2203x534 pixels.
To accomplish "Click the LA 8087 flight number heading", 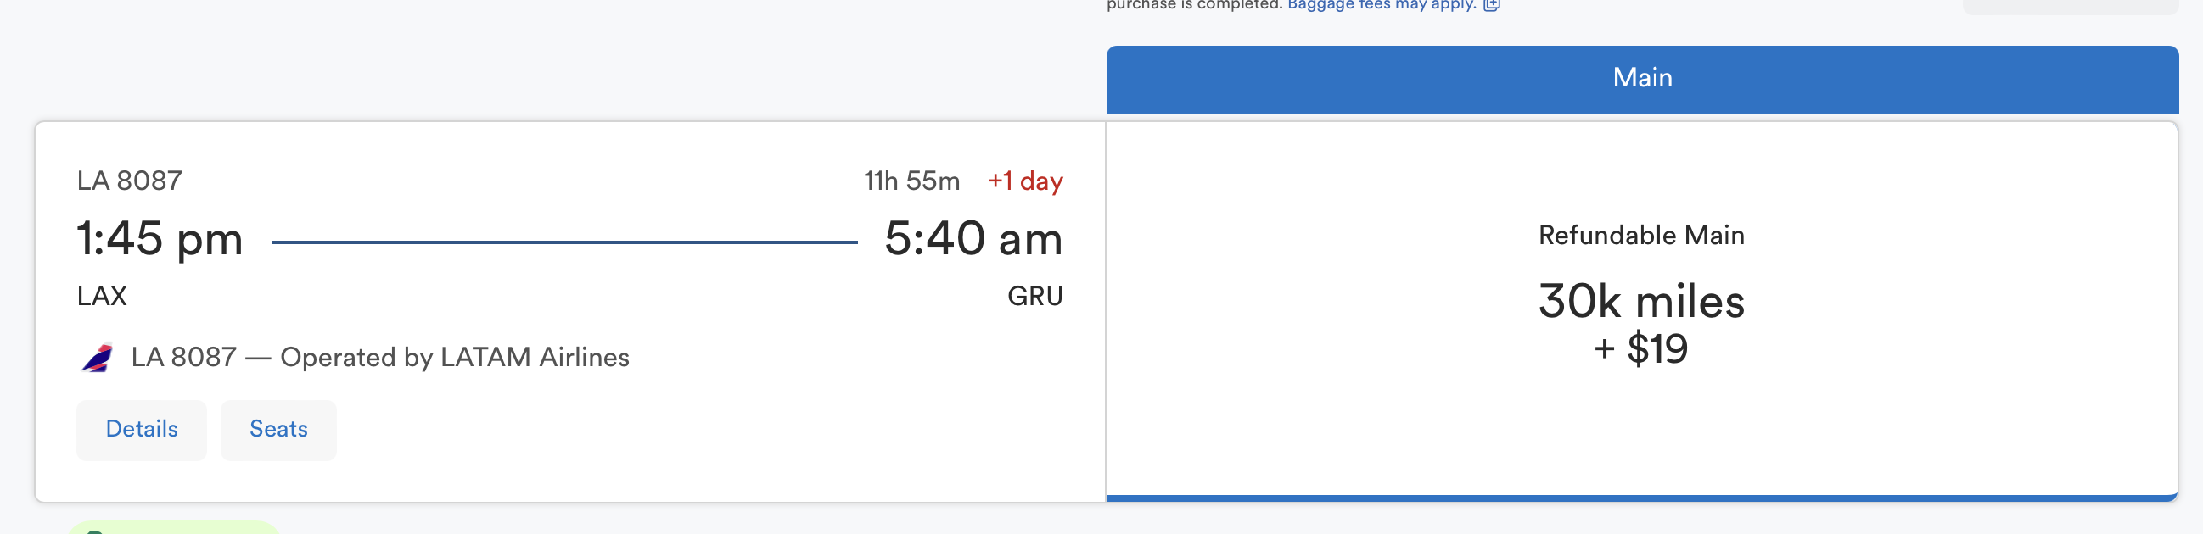I will [x=129, y=181].
